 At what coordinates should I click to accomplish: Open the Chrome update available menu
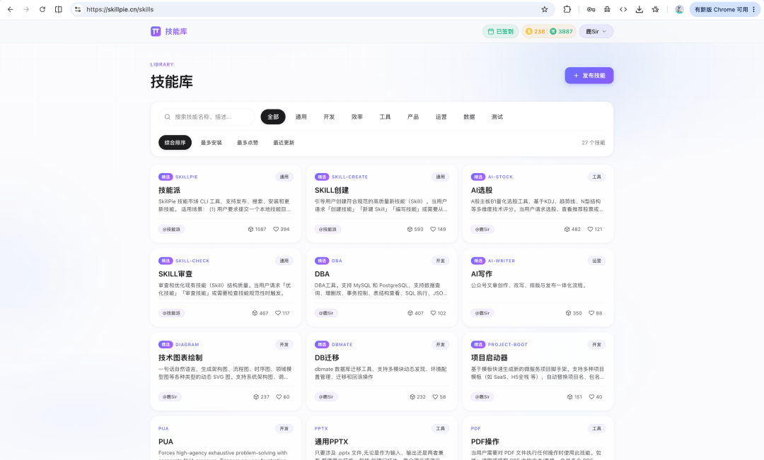point(724,9)
